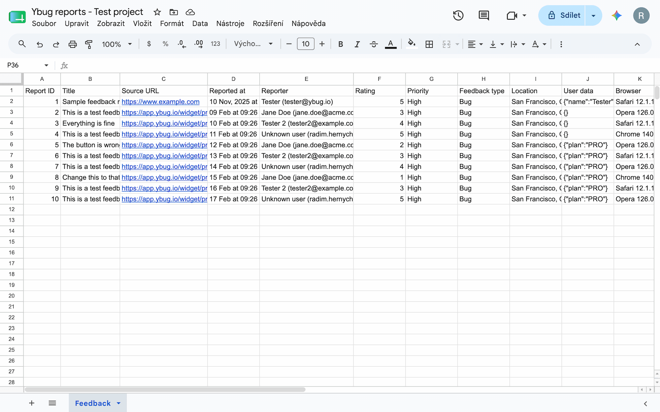Toggle strikethrough formatting
660x412 pixels.
pyautogui.click(x=374, y=44)
